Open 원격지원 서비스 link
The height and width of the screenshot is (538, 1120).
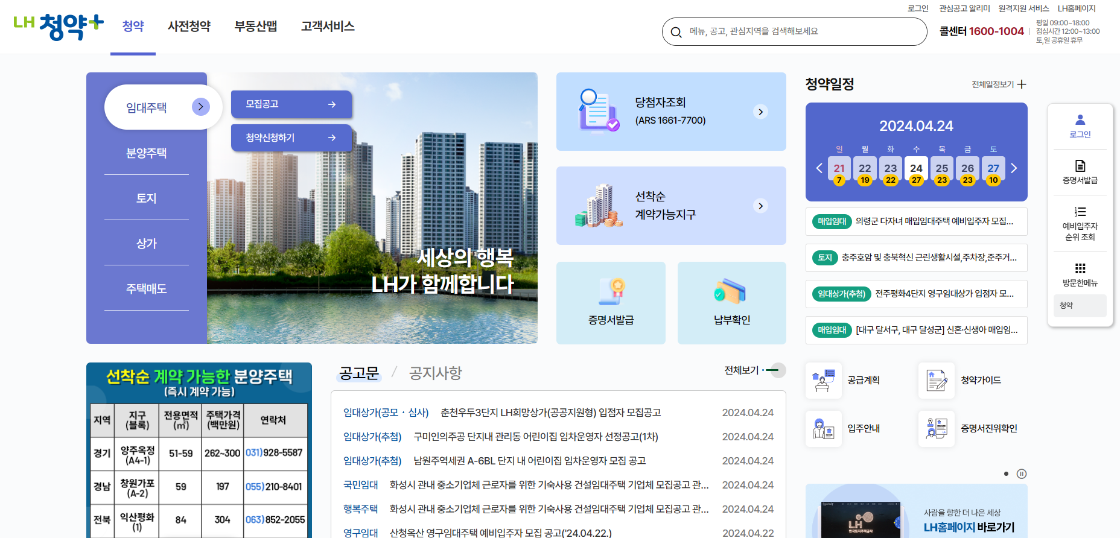tap(1023, 8)
